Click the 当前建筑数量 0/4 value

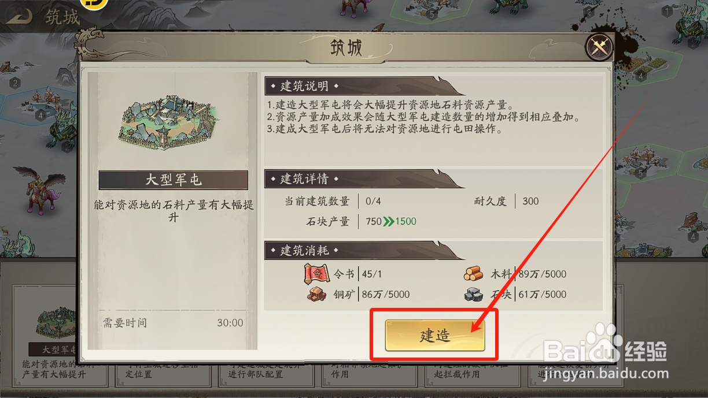tap(374, 201)
